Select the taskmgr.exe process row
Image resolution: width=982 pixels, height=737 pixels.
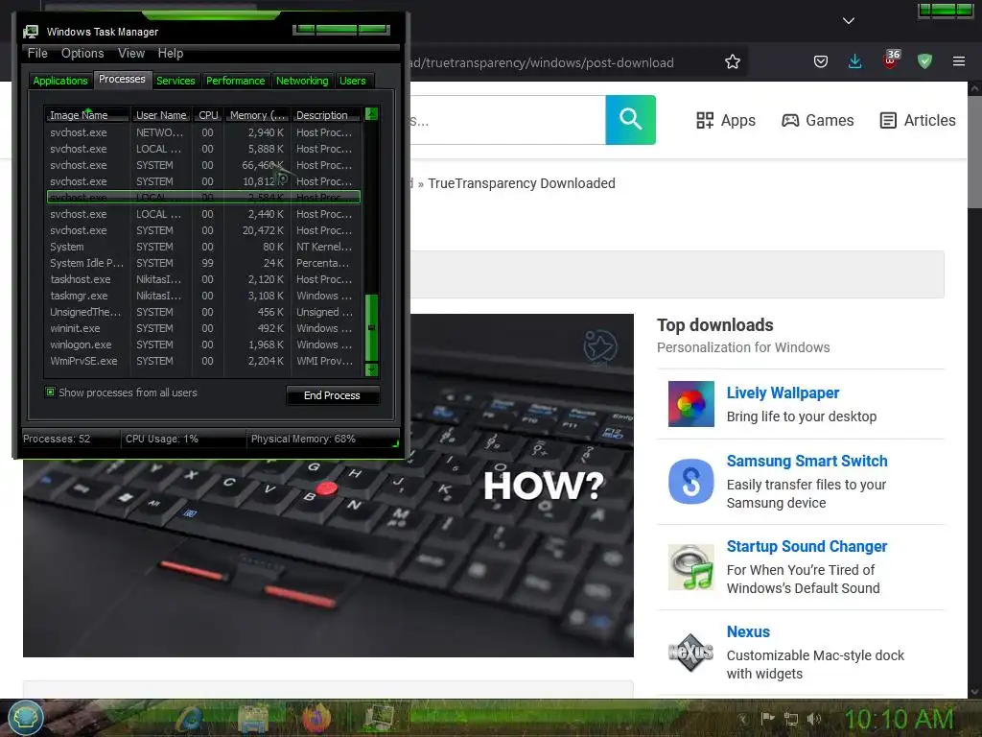tap(203, 296)
